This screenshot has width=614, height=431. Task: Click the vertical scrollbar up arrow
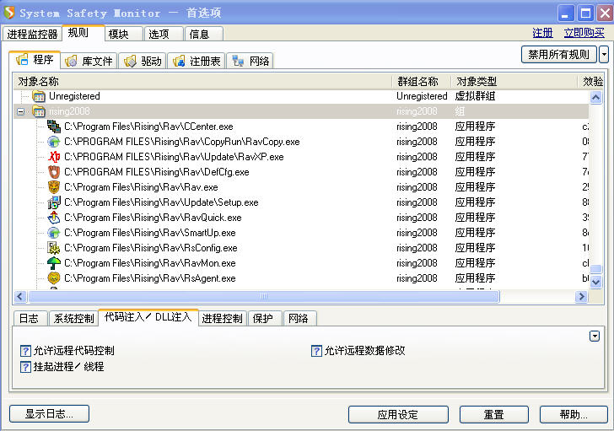pos(595,97)
